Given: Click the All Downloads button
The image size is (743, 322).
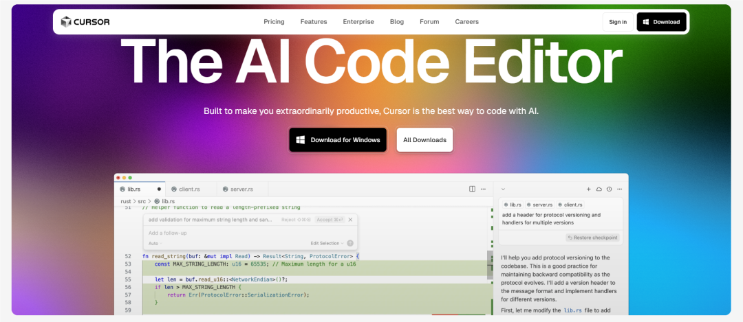Looking at the screenshot, I should click(424, 140).
